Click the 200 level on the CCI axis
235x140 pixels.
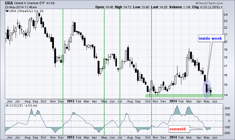[x=227, y=108]
